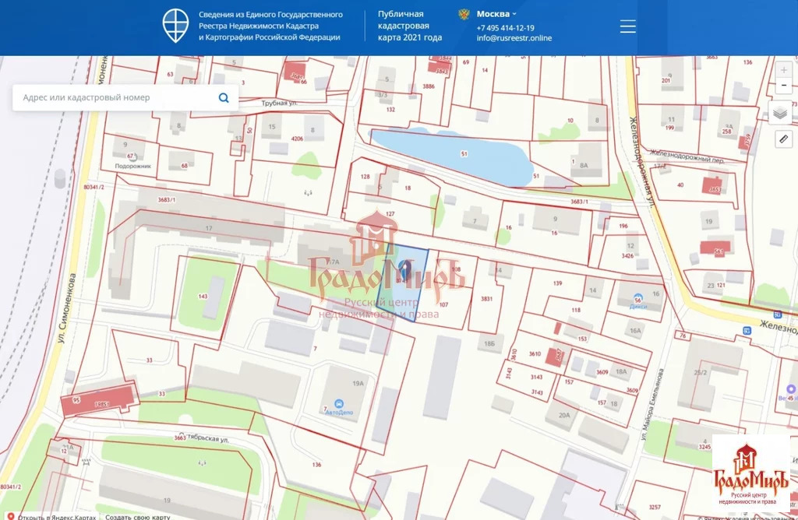Expand the Москва city dropdown

point(496,14)
